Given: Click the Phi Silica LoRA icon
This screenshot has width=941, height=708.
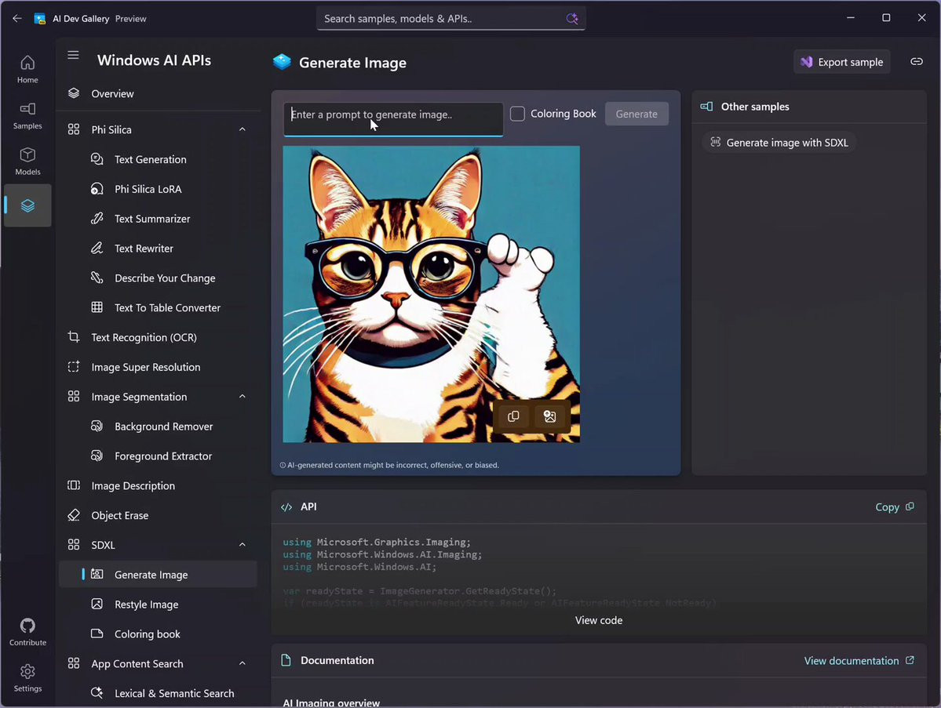Looking at the screenshot, I should [97, 189].
